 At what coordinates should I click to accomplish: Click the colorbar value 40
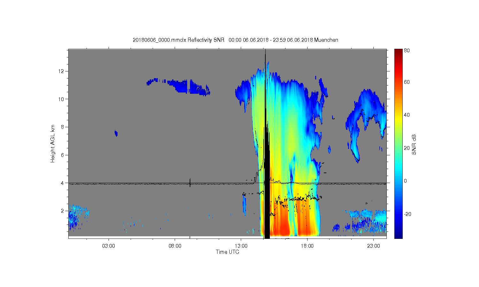pos(407,115)
